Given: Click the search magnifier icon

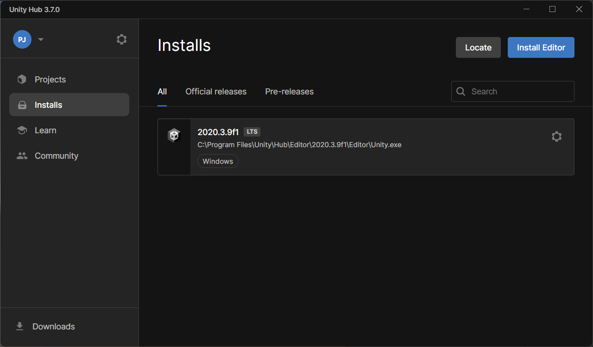Looking at the screenshot, I should coord(461,92).
